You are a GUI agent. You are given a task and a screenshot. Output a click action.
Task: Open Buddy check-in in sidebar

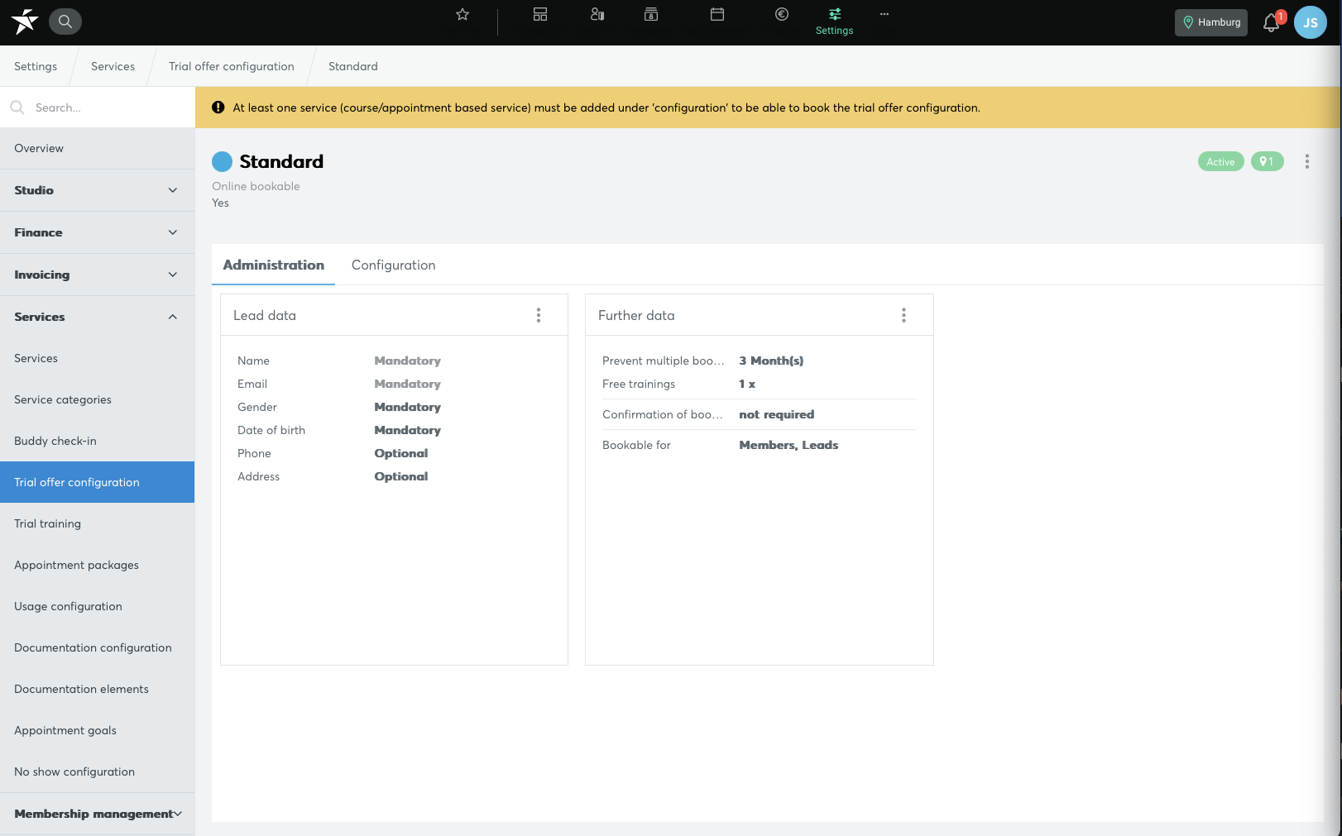pyautogui.click(x=98, y=441)
